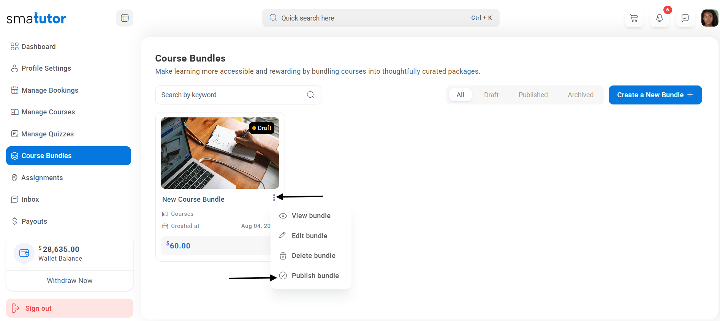Click the shopping cart icon

pyautogui.click(x=634, y=18)
